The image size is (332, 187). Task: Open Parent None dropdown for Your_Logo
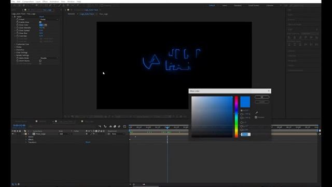(118, 134)
